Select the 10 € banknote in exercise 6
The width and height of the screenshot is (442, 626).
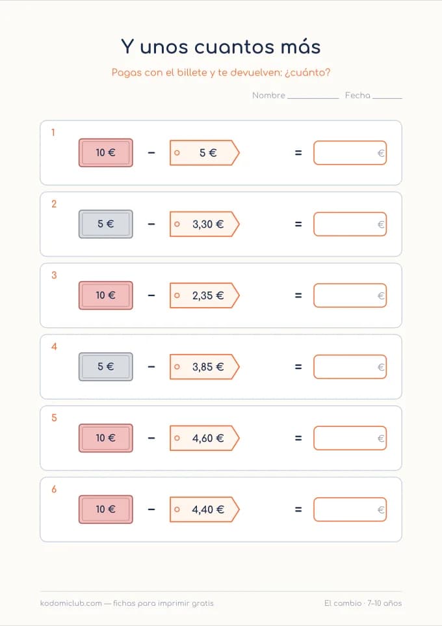click(106, 510)
